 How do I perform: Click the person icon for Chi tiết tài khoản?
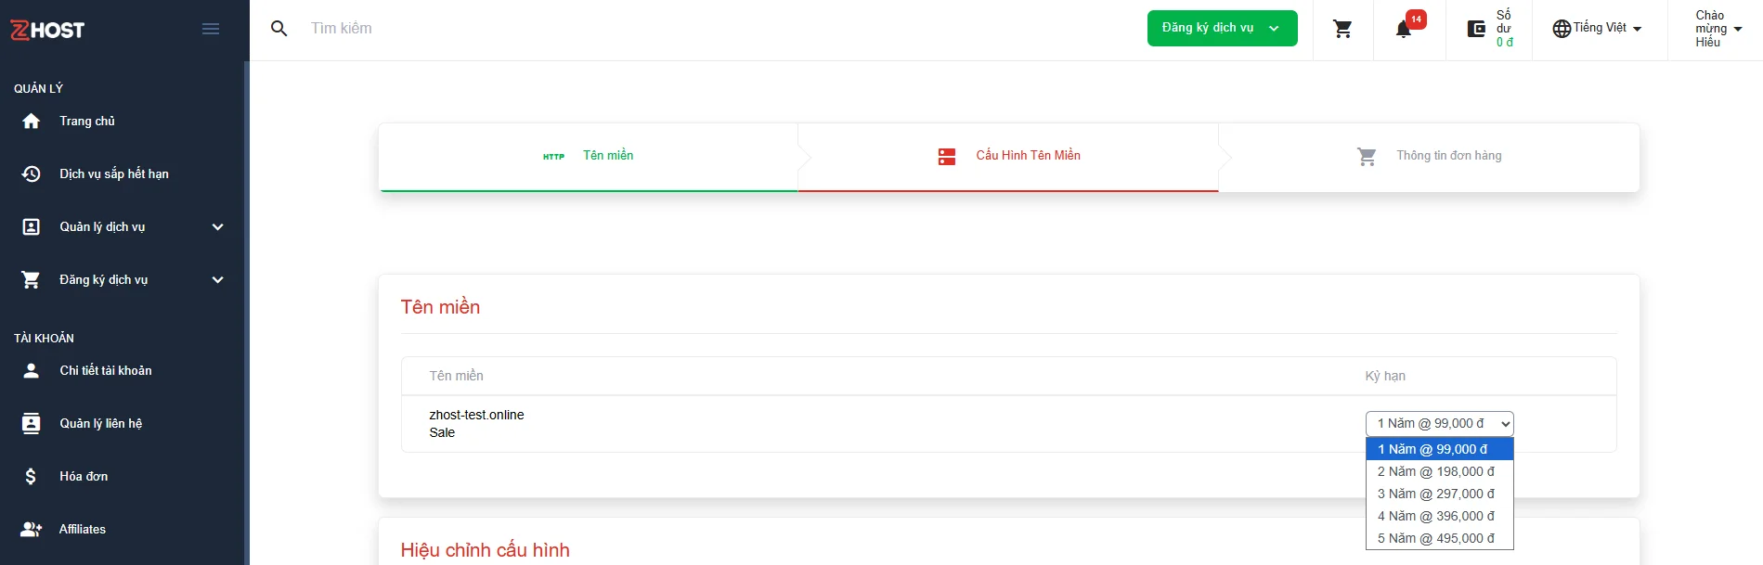[x=31, y=371]
